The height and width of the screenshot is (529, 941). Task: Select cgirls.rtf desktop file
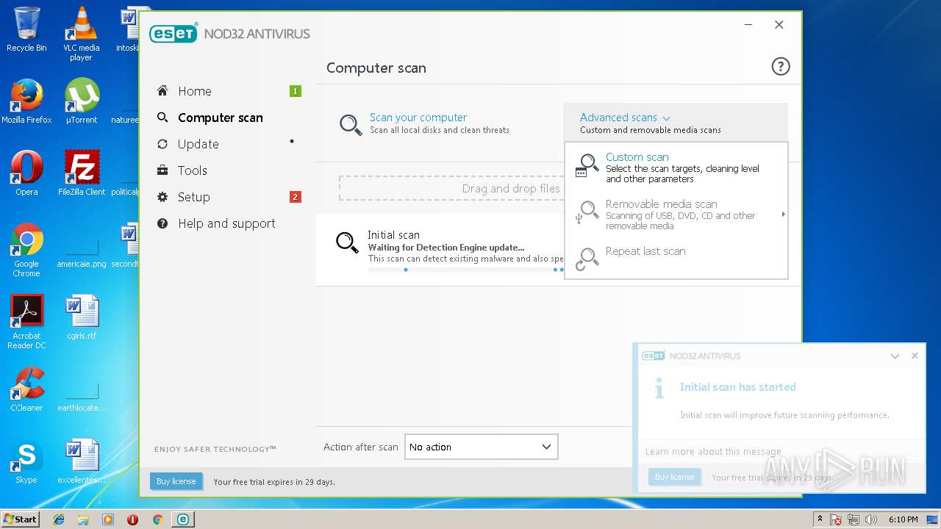(x=81, y=317)
